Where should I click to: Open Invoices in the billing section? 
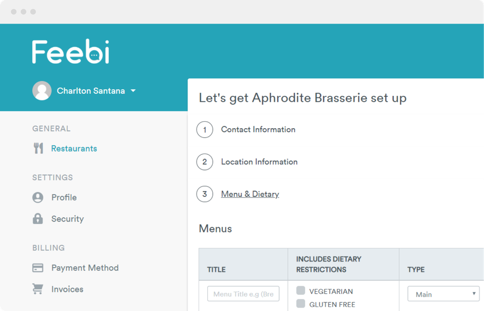68,289
